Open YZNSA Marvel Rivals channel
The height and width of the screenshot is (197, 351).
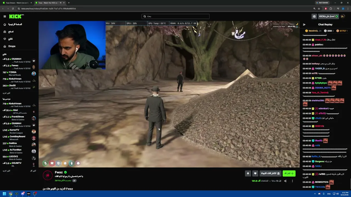pos(19,74)
